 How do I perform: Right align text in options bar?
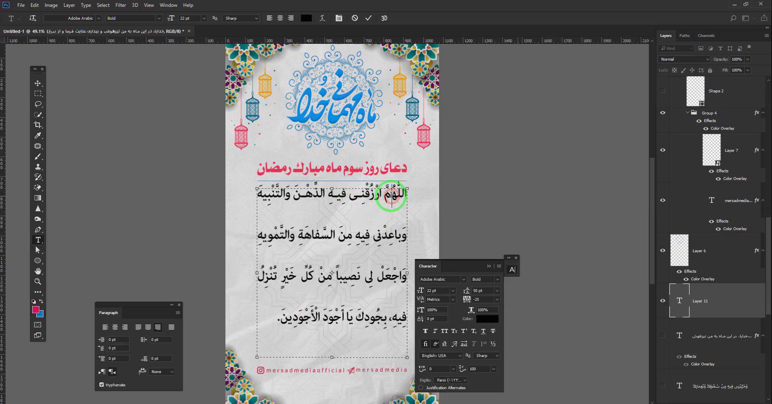click(290, 18)
